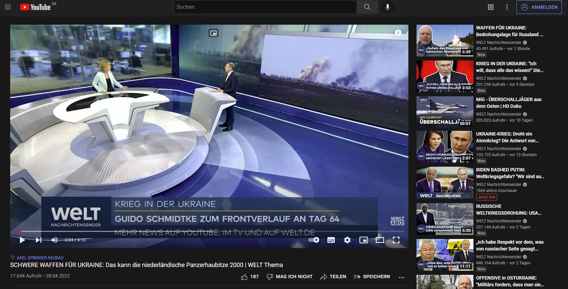Open OFFENSIVE in OSTUKRAINE video title
The width and height of the screenshot is (568, 289).
[x=510, y=281]
